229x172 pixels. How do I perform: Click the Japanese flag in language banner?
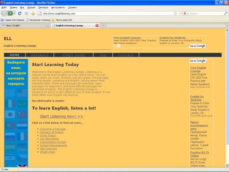[10, 114]
